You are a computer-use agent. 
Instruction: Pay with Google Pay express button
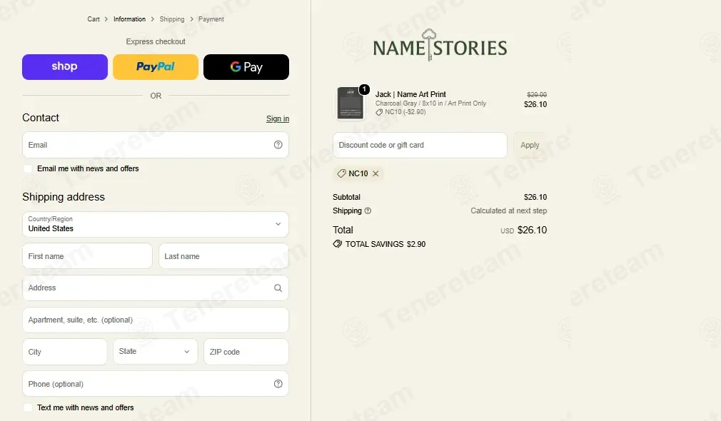[x=246, y=67]
